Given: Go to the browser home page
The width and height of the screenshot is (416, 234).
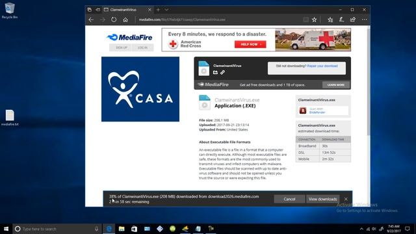Looking at the screenshot, I should [125, 19].
